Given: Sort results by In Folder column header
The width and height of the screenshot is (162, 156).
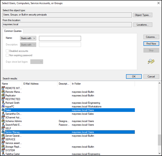Looking at the screenshot, I should click(103, 84).
